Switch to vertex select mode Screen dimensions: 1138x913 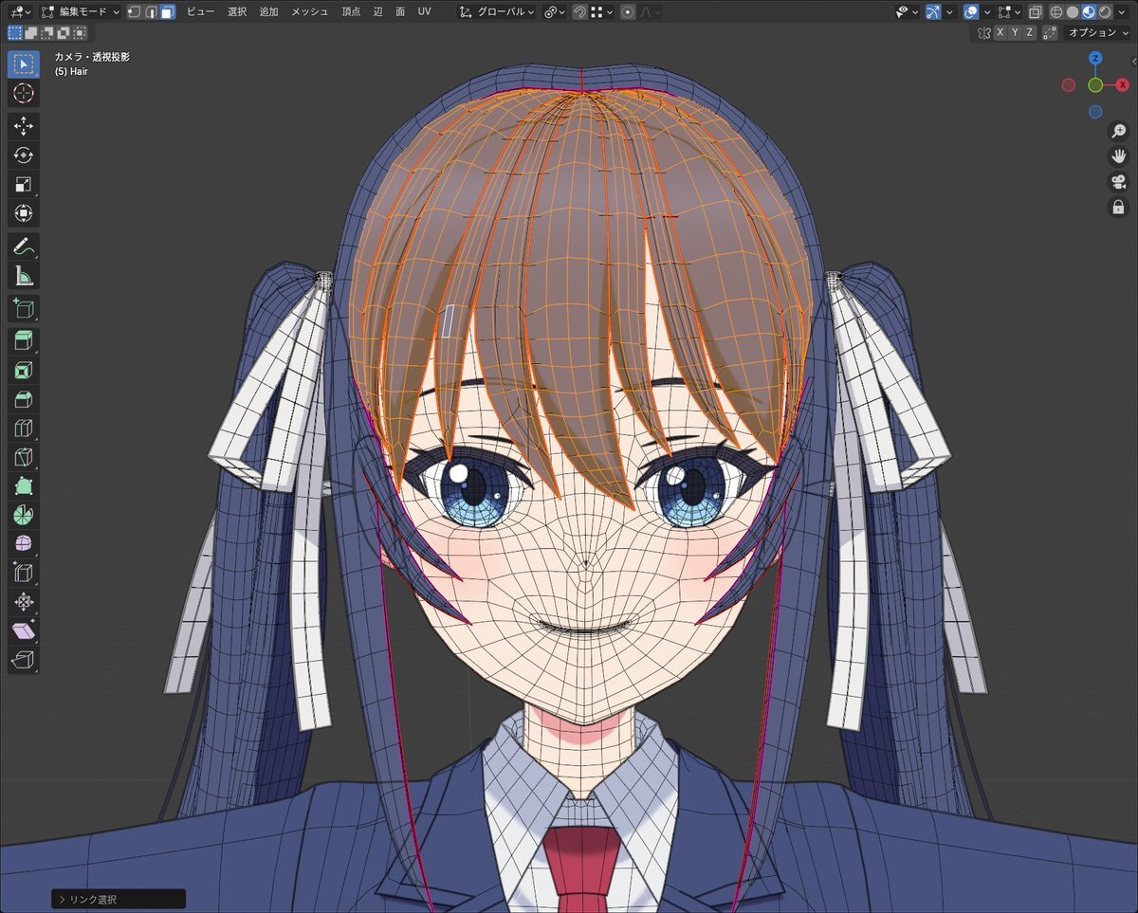pos(134,12)
